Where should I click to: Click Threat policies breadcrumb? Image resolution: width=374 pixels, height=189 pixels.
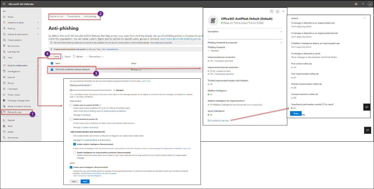coord(74,16)
